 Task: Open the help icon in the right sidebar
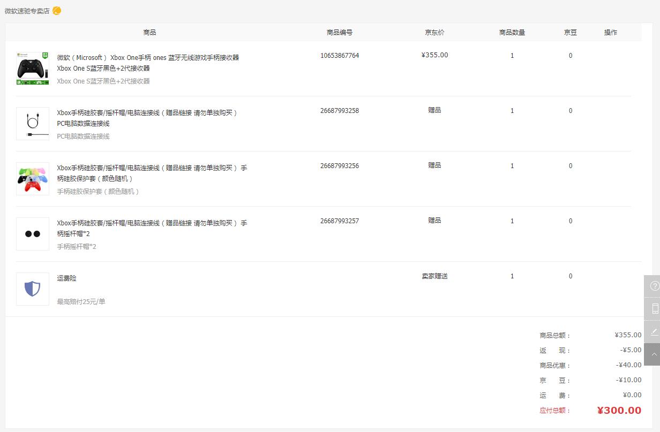coord(654,286)
